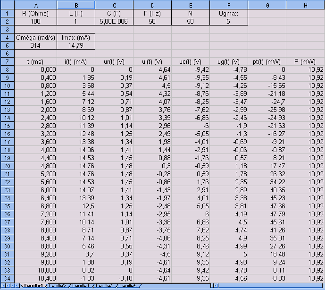
Task: Open the Feuille3 sheet tab
Action: pyautogui.click(x=82, y=286)
